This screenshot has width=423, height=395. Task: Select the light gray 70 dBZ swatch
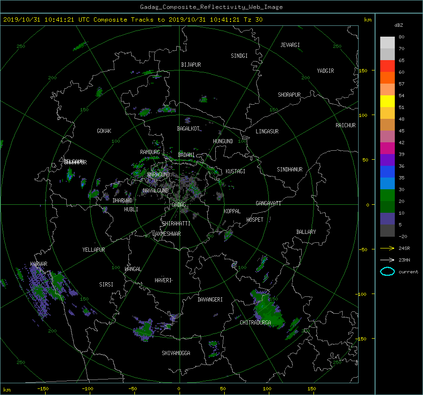coord(387,43)
